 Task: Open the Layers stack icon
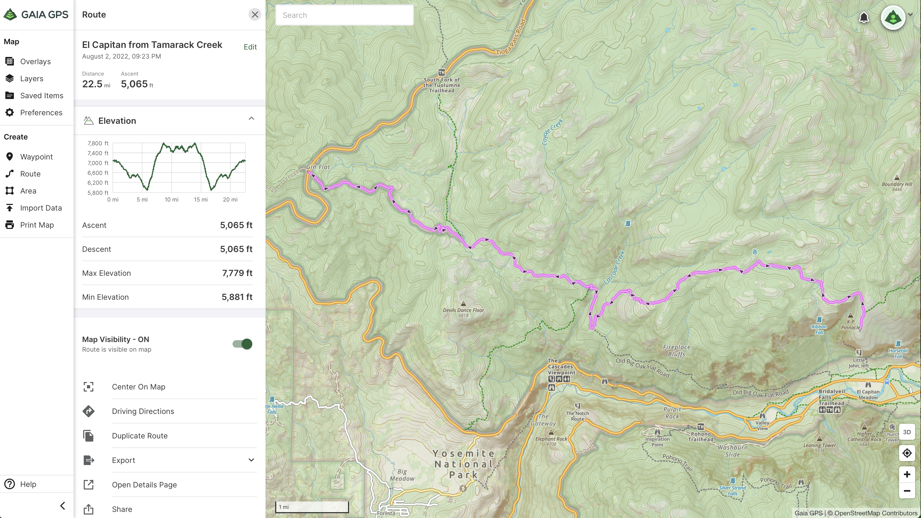pyautogui.click(x=10, y=79)
